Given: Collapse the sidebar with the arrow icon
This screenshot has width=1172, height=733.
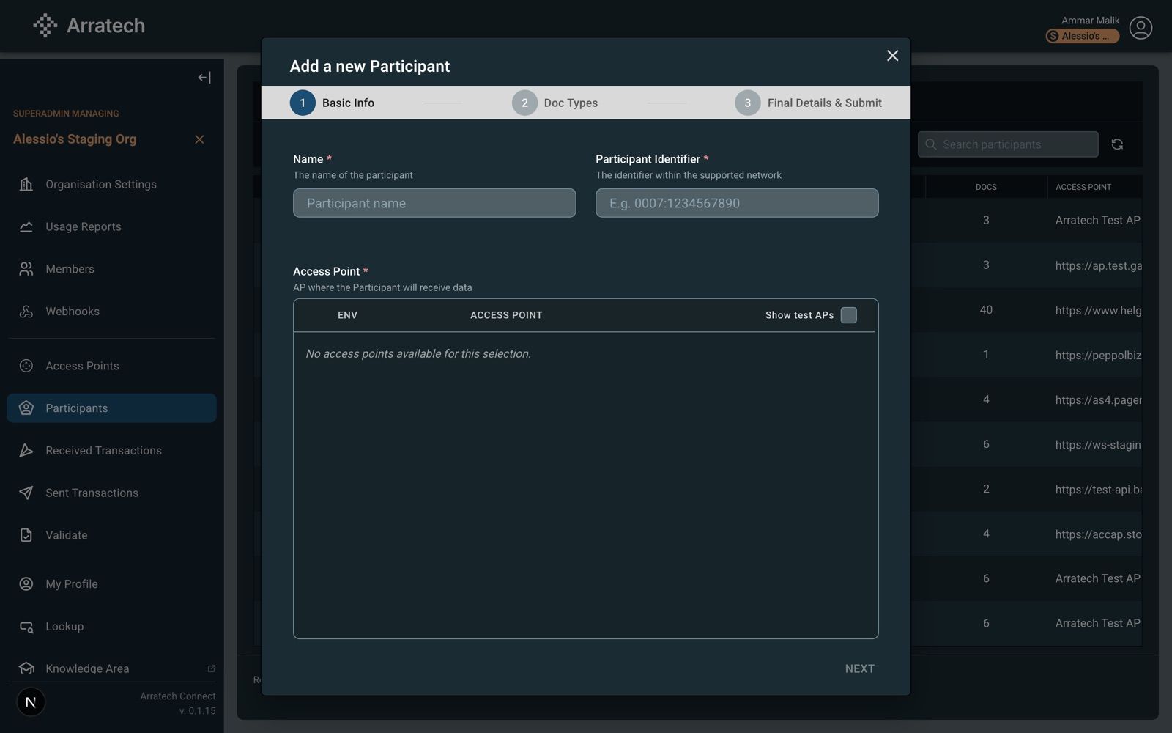Looking at the screenshot, I should click(204, 78).
